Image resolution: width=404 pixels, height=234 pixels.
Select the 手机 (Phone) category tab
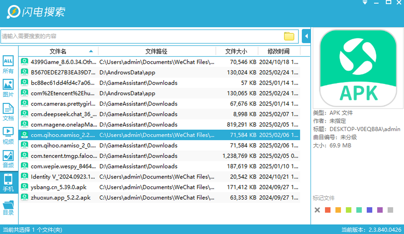coord(8,183)
